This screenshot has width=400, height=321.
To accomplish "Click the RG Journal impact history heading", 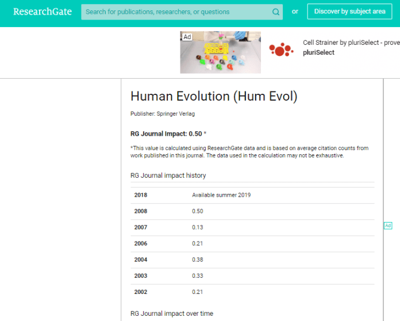I will click(168, 175).
